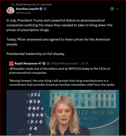The width and height of the screenshot is (126, 136).
Task: Click the Karoline Leavitt display name
Action: 27,9
